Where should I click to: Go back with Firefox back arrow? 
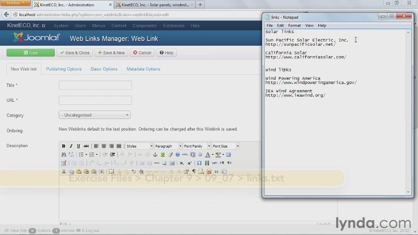point(7,15)
